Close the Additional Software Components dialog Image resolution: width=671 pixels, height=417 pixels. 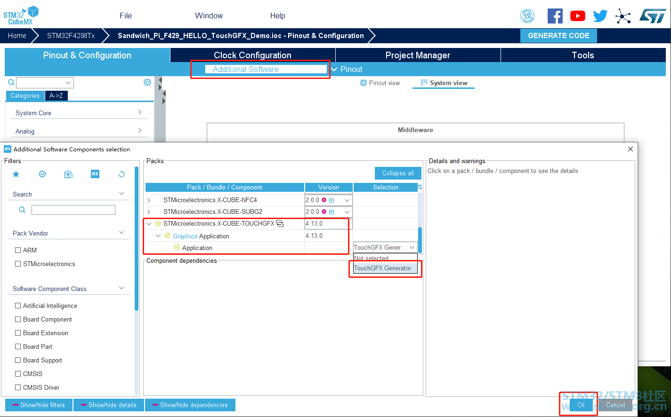[x=631, y=149]
